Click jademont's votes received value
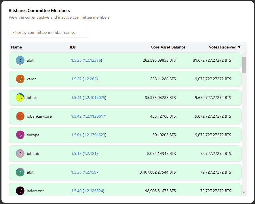 pos(216,191)
